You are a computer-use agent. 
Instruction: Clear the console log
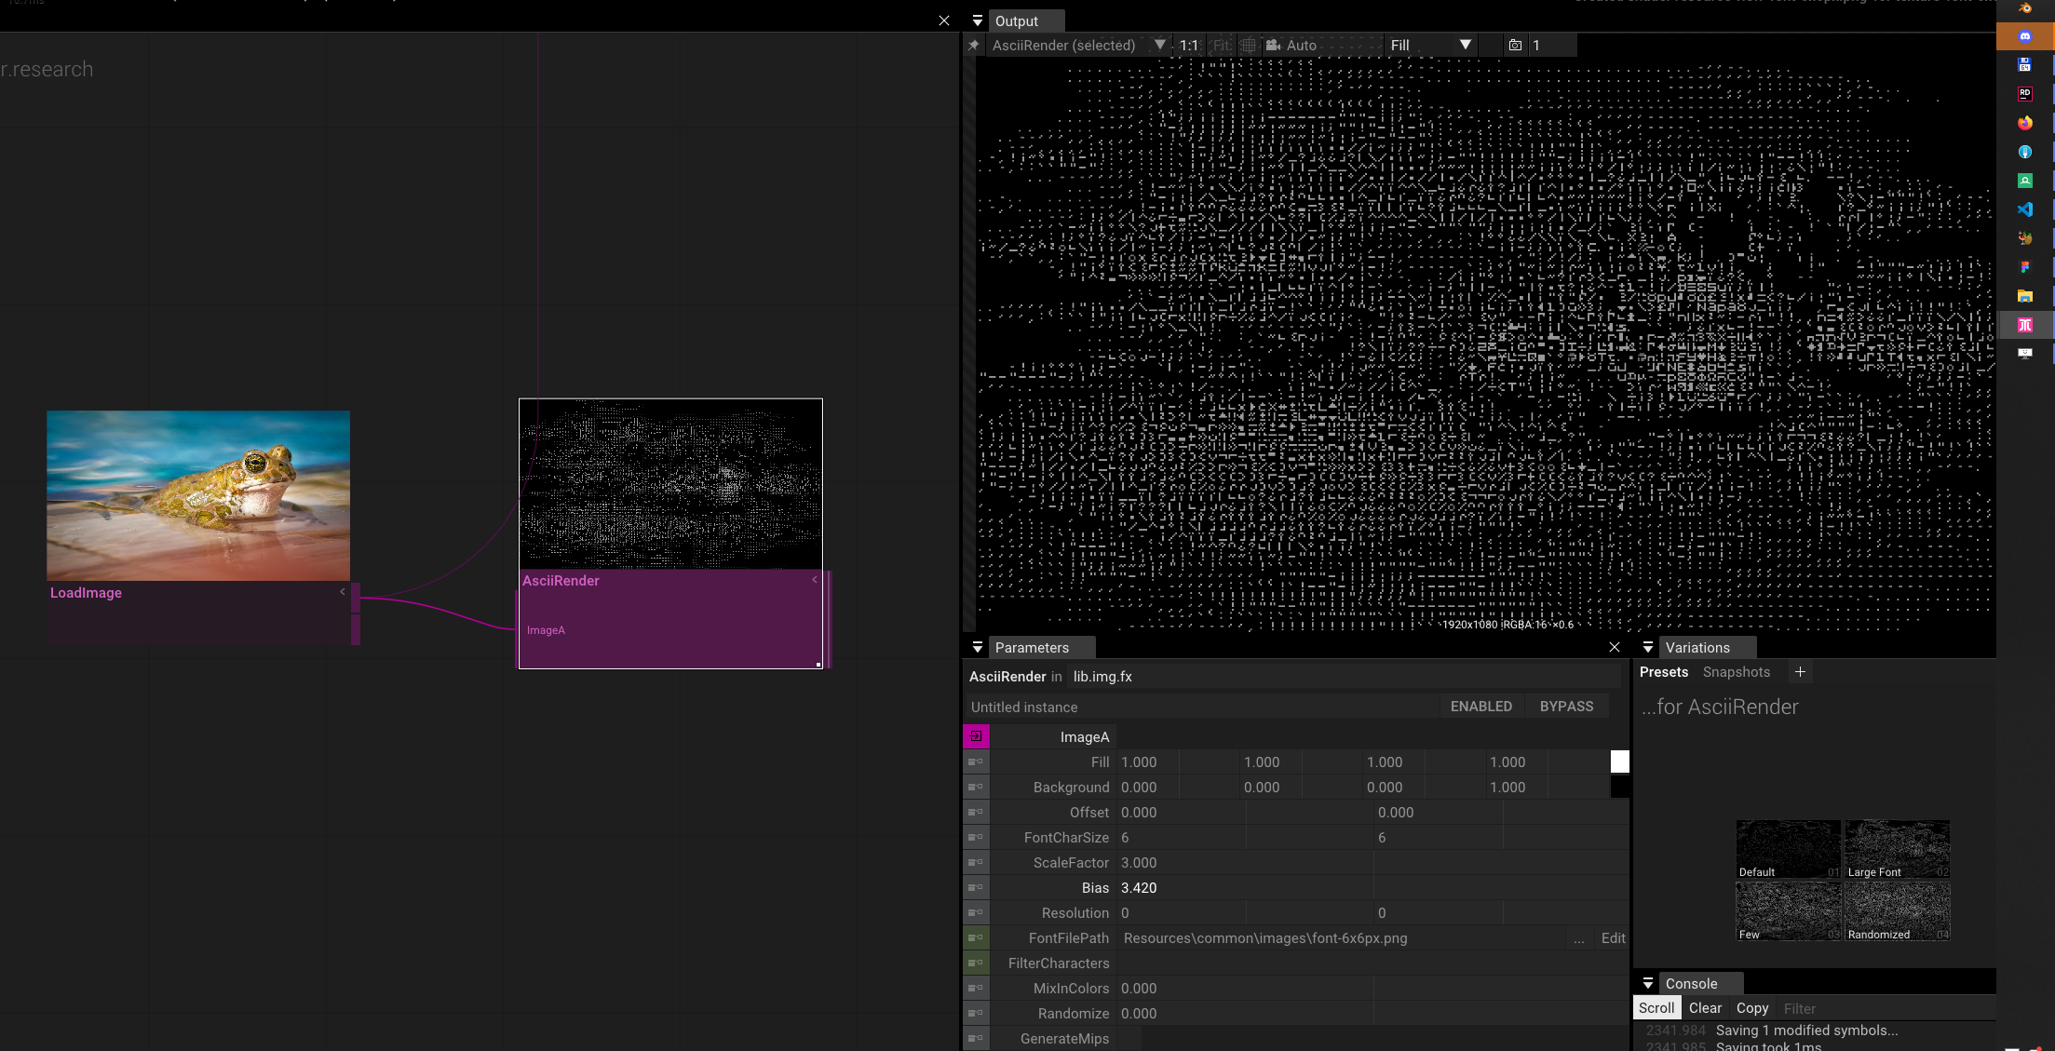[1705, 1007]
